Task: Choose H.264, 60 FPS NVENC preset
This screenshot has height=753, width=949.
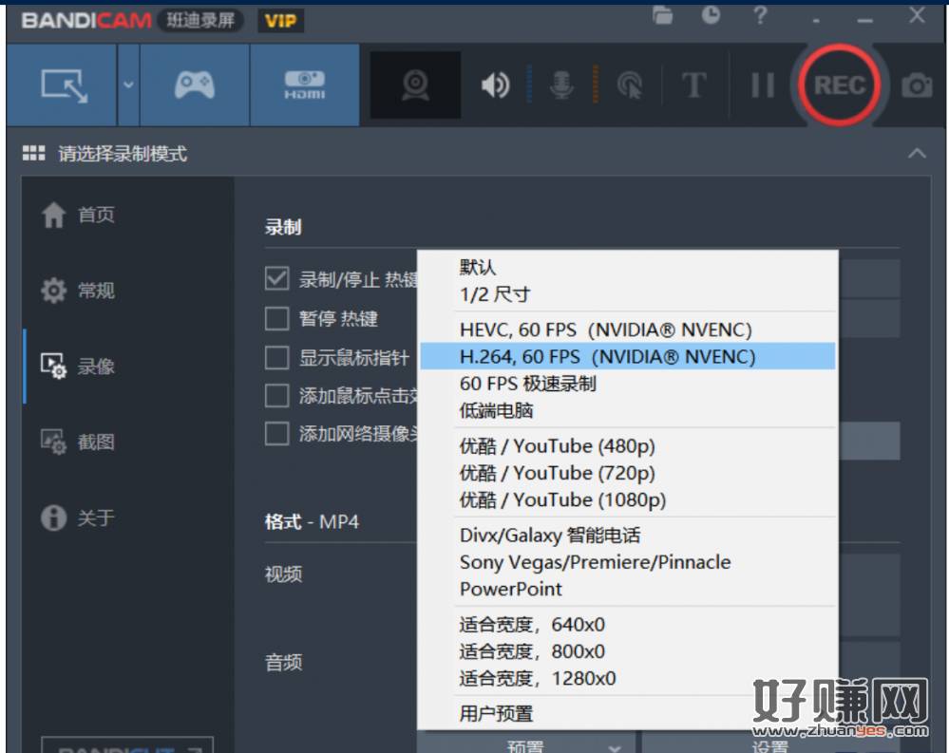Action: point(608,357)
